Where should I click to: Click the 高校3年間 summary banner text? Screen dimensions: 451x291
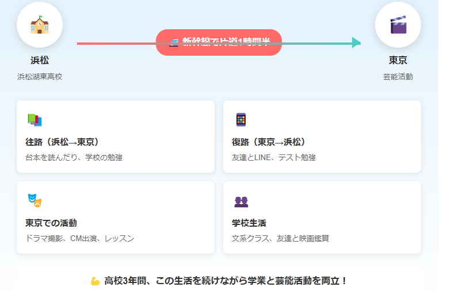(225, 281)
